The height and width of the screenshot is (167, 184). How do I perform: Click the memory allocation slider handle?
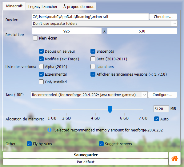(x=110, y=109)
